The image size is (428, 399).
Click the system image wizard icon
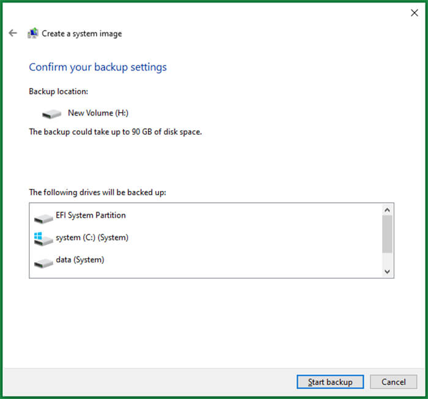(32, 34)
